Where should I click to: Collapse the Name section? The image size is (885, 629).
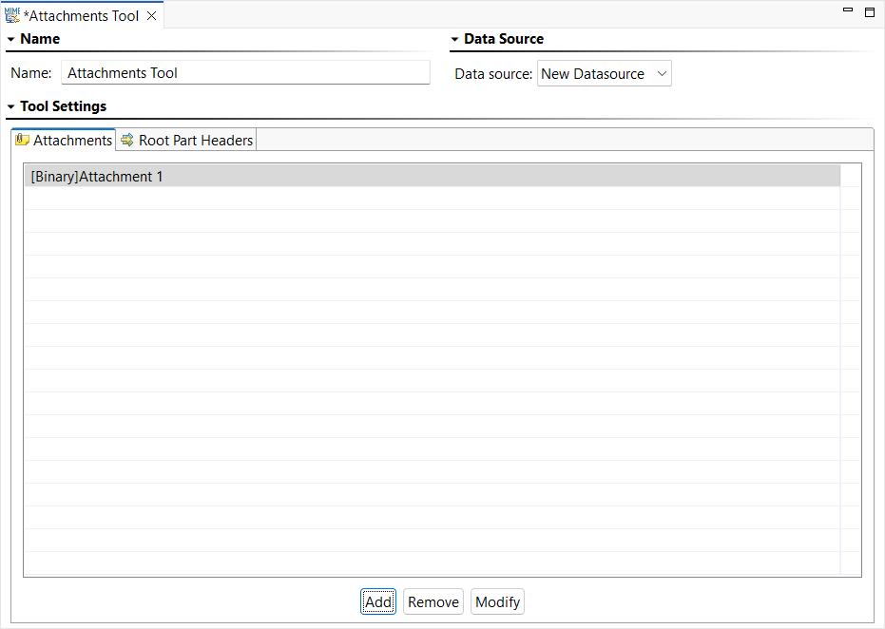(10, 40)
